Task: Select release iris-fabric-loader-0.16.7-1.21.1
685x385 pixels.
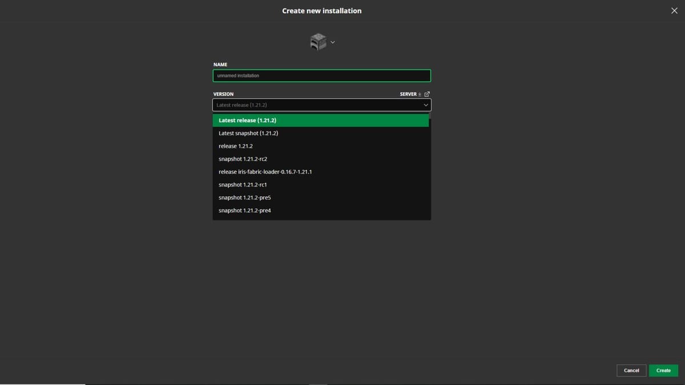Action: (321, 172)
